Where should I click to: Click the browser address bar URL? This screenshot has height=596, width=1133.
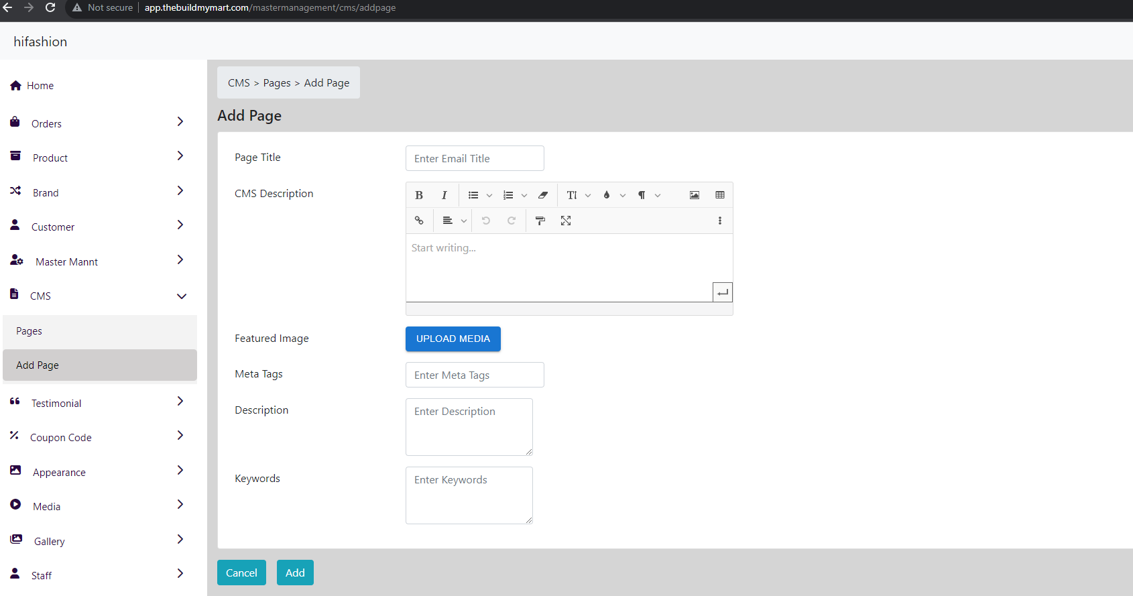pyautogui.click(x=270, y=7)
